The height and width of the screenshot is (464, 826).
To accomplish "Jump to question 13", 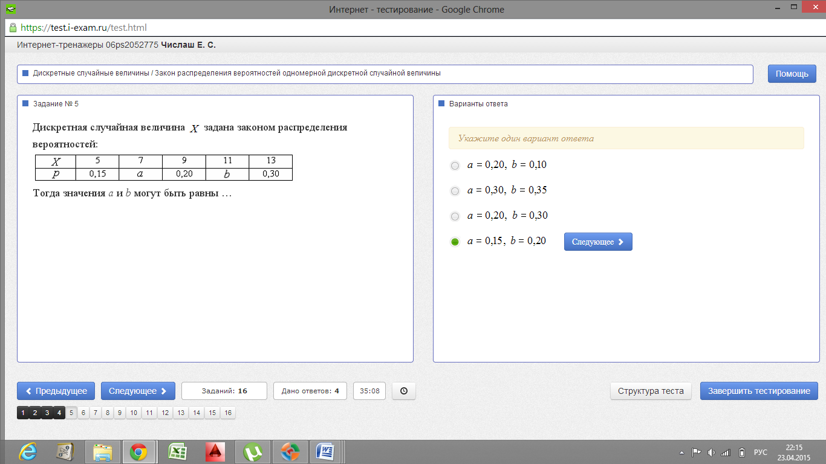I will 181,413.
